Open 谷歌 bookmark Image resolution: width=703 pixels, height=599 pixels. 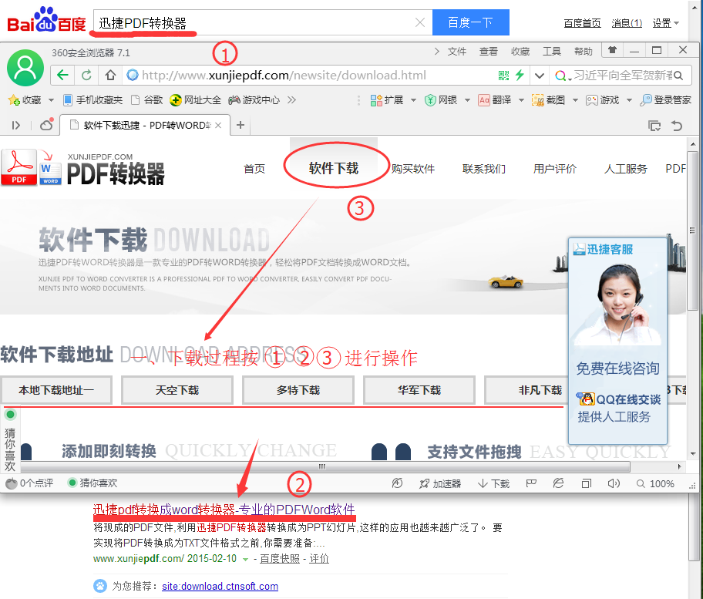(x=146, y=100)
